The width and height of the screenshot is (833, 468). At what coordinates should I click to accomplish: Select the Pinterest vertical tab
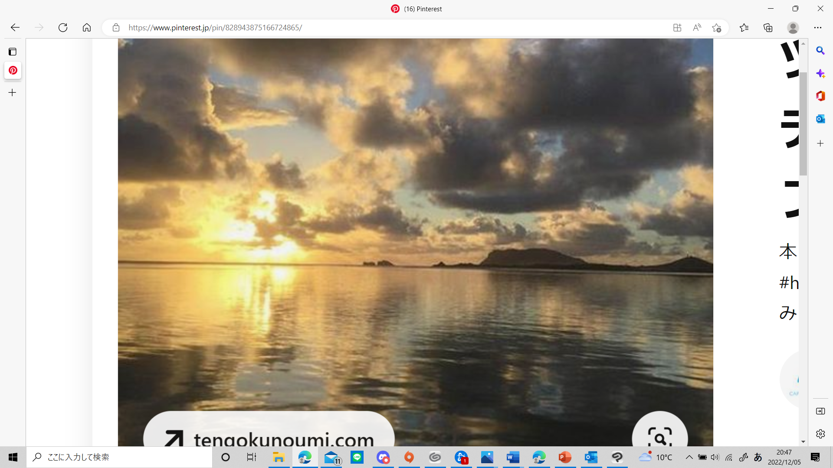(x=13, y=70)
